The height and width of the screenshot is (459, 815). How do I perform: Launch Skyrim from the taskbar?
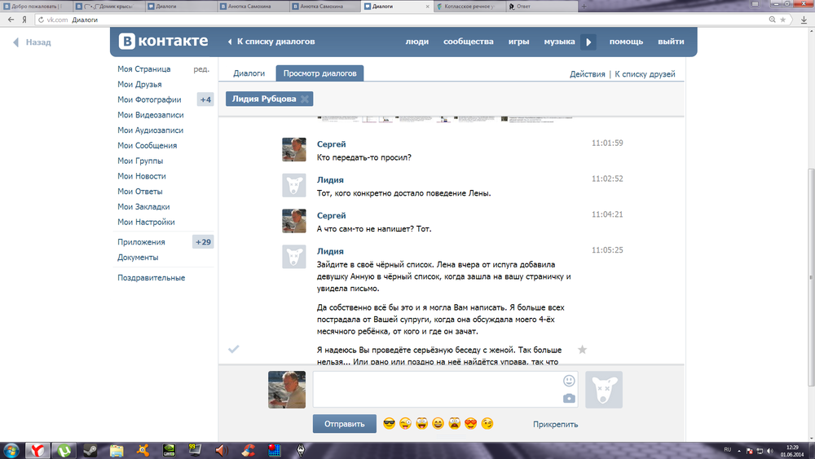click(x=301, y=451)
